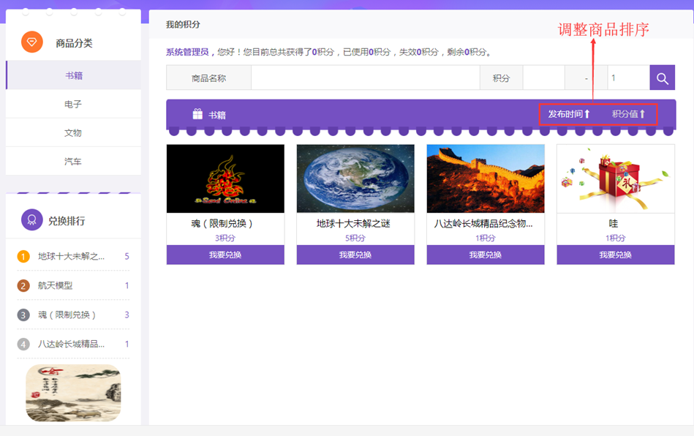Click ranking entry 地球十大未解之...
694x436 pixels.
click(71, 256)
